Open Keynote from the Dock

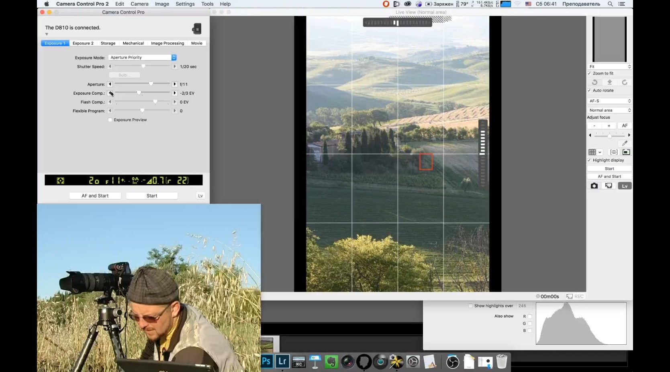315,362
